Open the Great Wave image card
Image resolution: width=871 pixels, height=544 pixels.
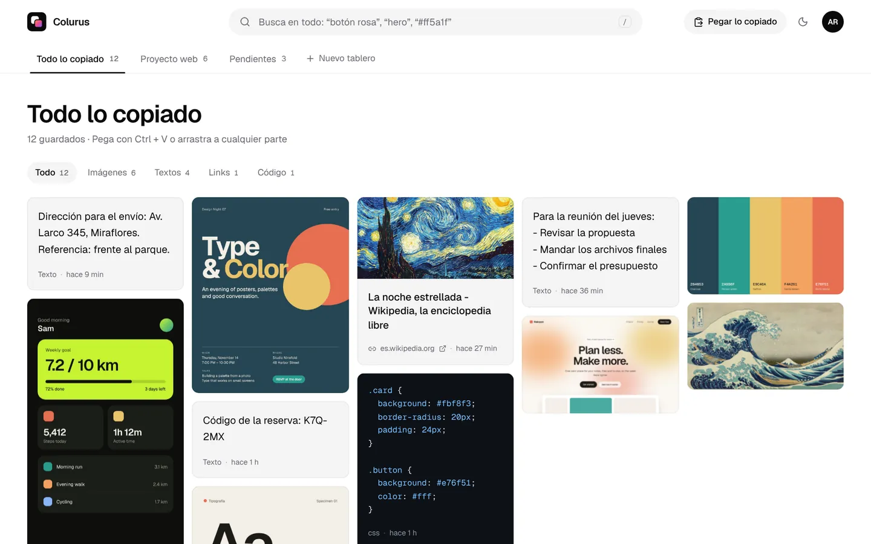click(765, 346)
